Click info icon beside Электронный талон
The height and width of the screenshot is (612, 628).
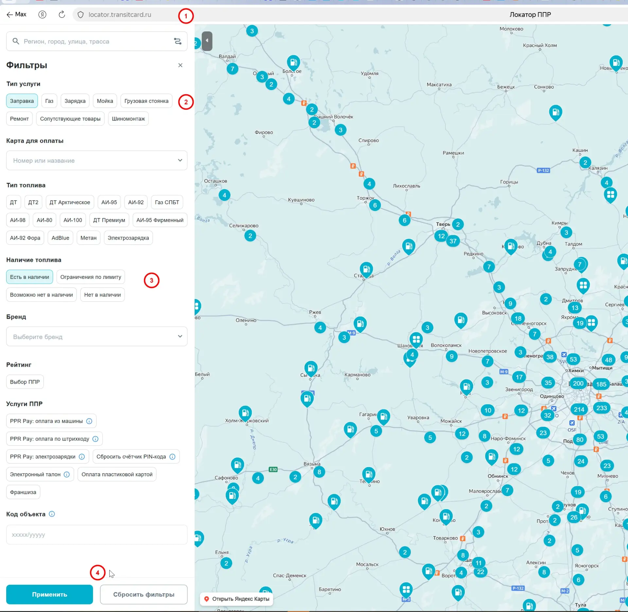click(x=67, y=475)
